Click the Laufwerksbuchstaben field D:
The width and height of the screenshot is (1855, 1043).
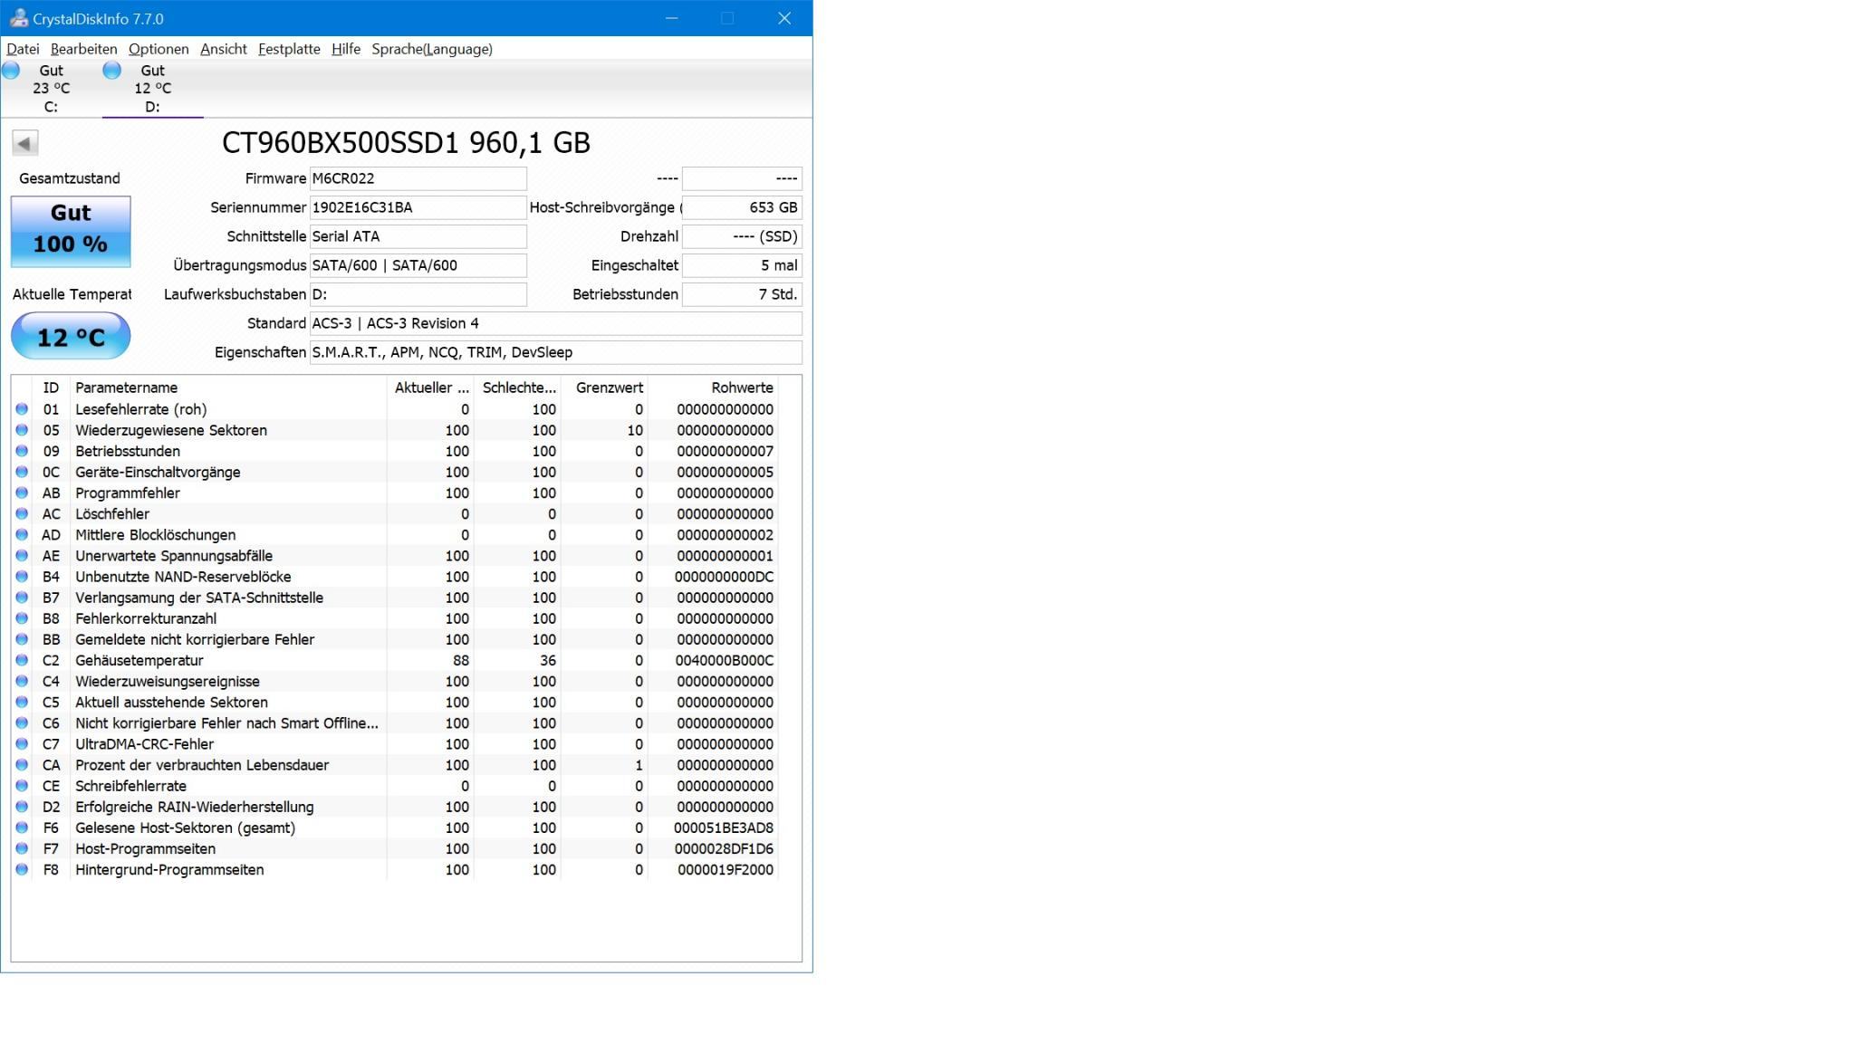[x=418, y=294]
